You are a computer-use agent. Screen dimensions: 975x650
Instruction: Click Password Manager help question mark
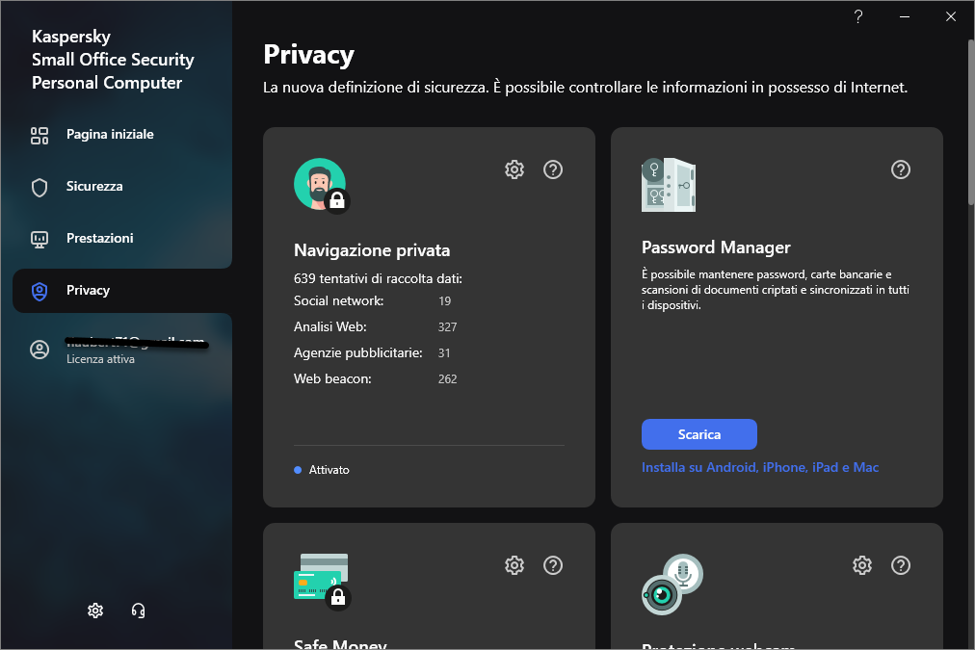[x=901, y=169]
